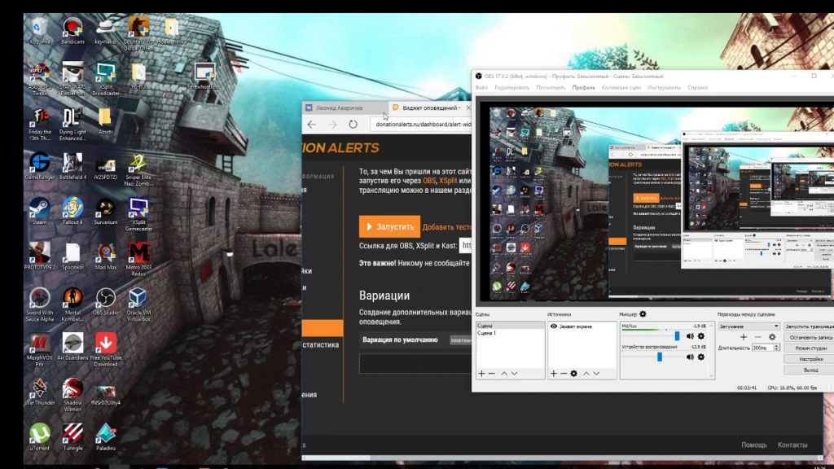Remove the scene transition with minus icon

(758, 337)
